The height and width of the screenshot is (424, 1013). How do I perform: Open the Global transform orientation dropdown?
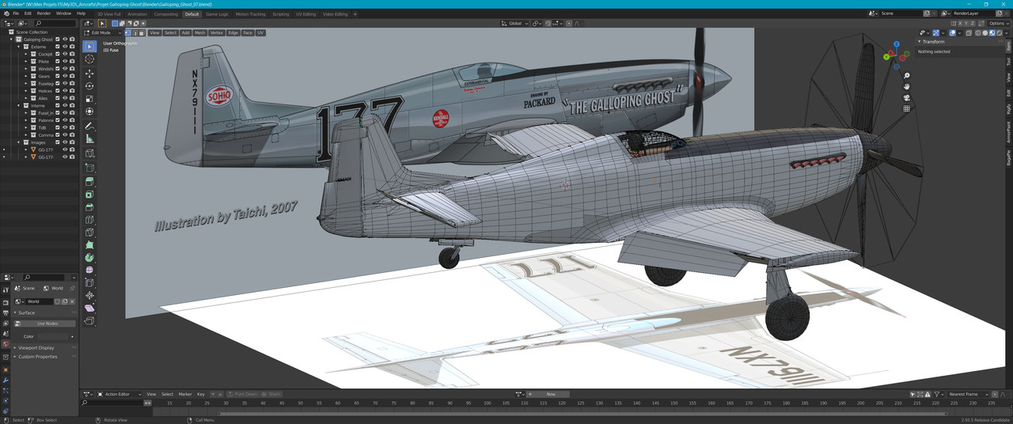coord(515,24)
